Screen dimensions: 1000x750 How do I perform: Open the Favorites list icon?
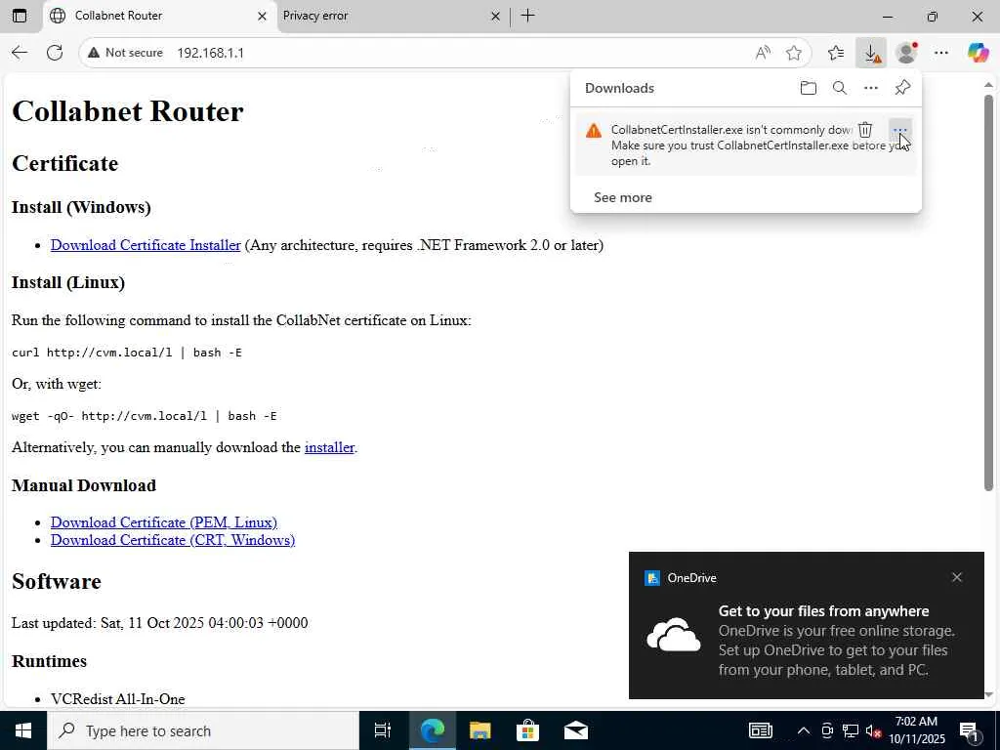click(x=836, y=53)
